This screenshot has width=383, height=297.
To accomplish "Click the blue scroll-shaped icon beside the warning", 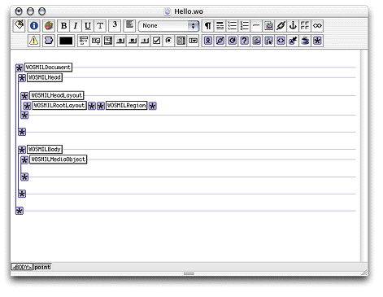I will pyautogui.click(x=49, y=41).
